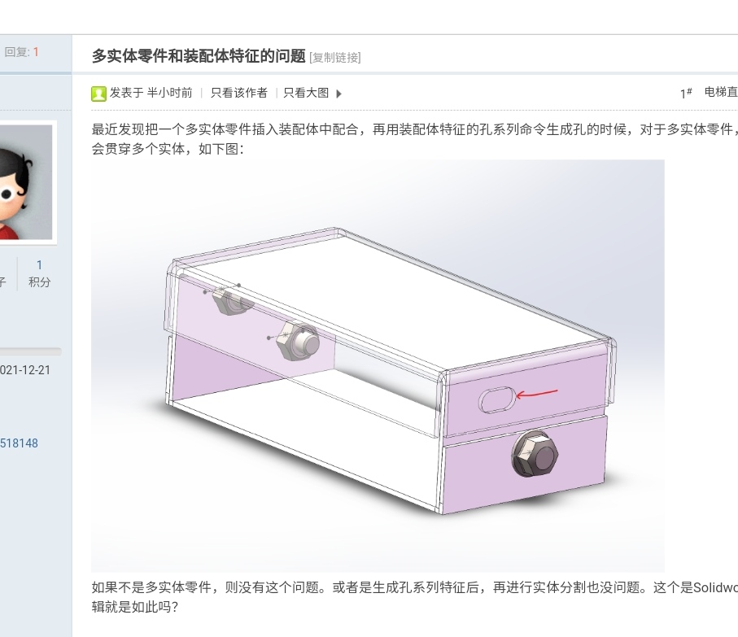Select 只看该作者 filter link

pyautogui.click(x=239, y=93)
